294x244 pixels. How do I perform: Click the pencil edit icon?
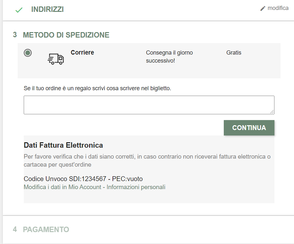[263, 8]
